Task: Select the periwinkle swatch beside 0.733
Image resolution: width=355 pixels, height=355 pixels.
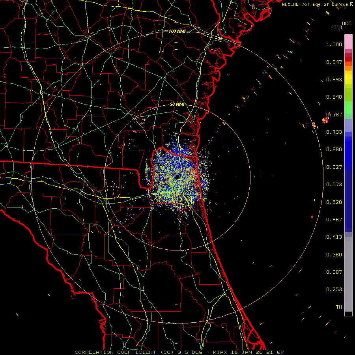Action: (348, 125)
